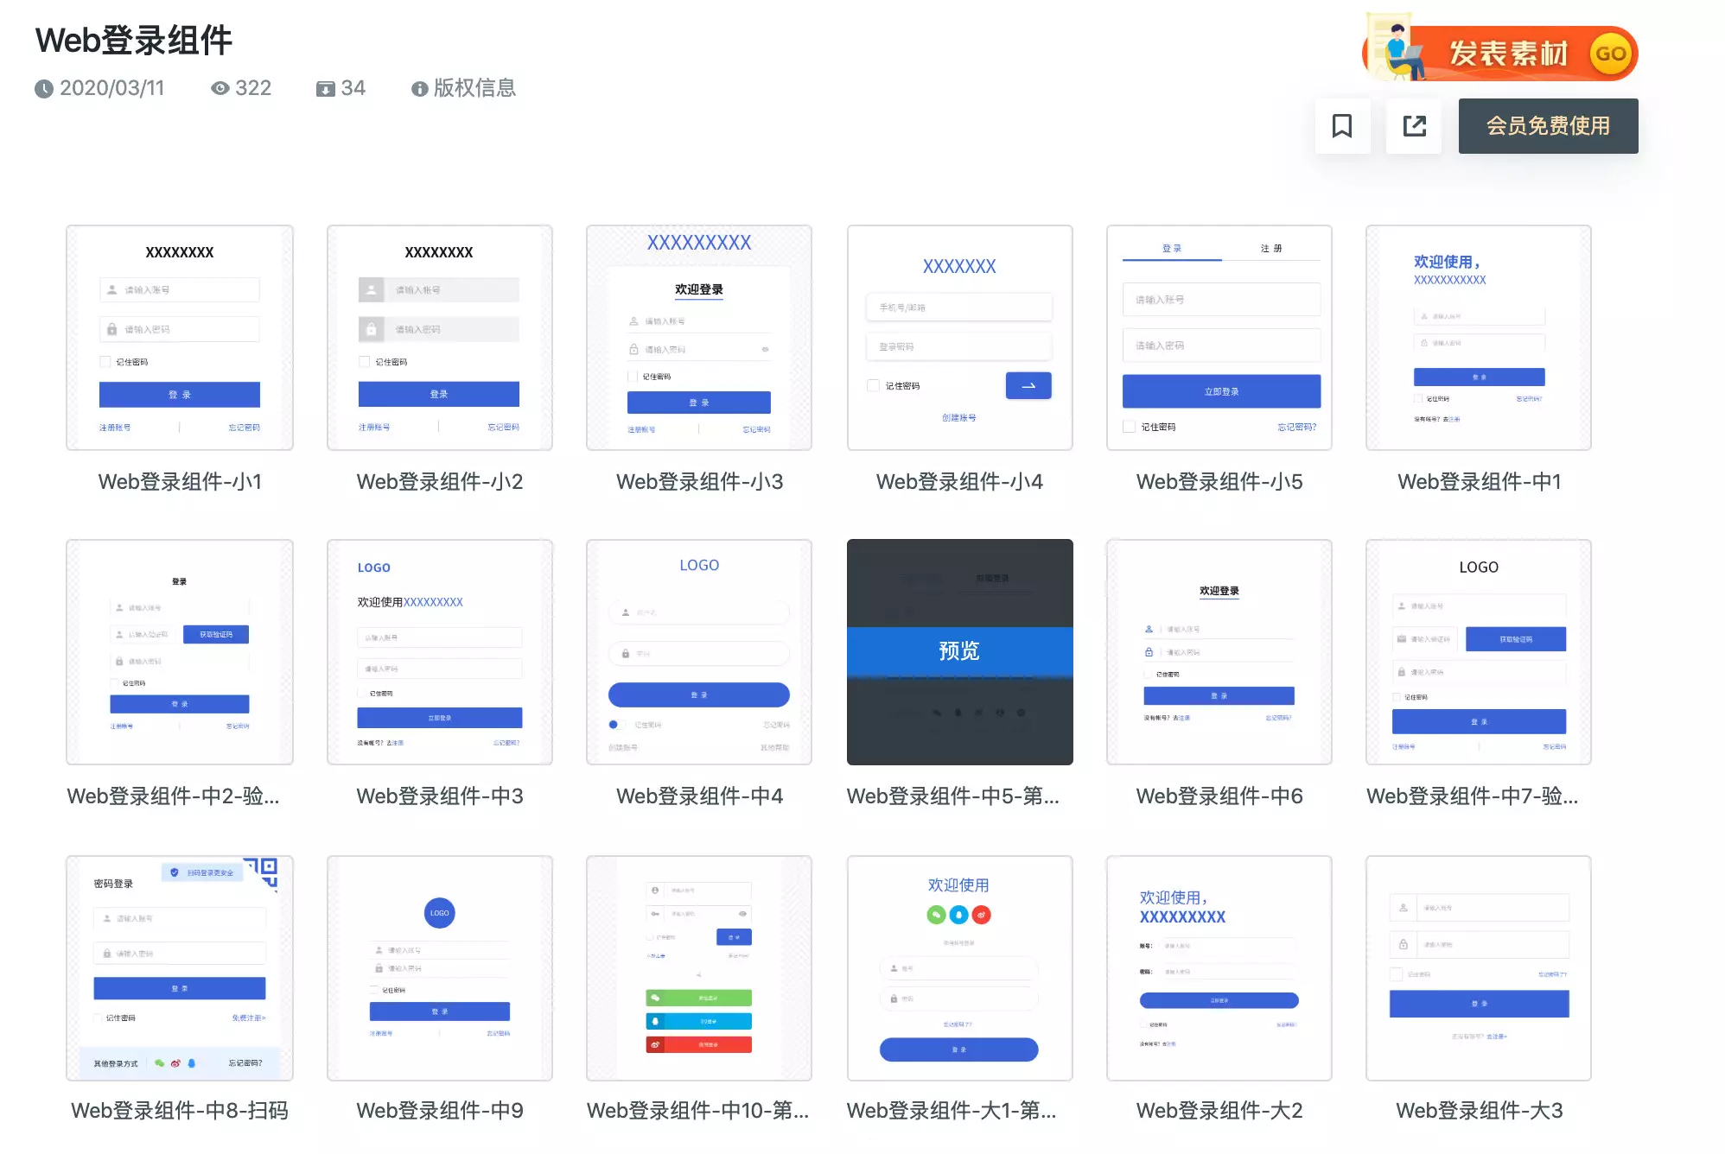The image size is (1725, 1154).
Task: Click the bookmark save icon
Action: pos(1341,126)
